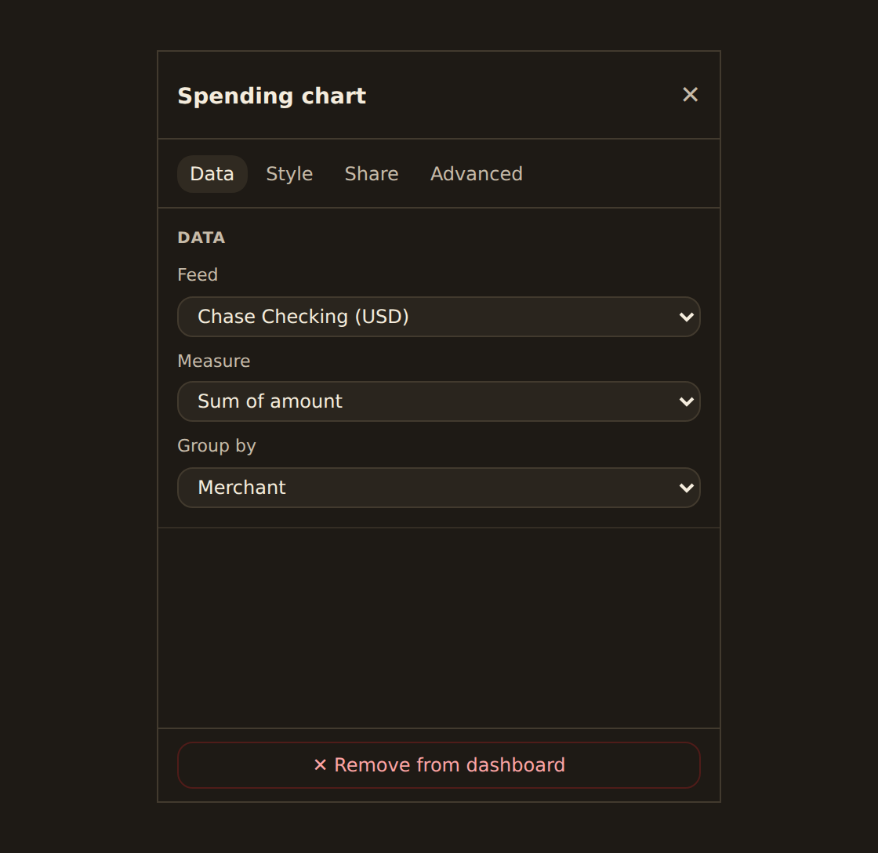This screenshot has width=878, height=853.
Task: Open the Feed dropdown showing Chase Checking (USD)
Action: (x=438, y=317)
